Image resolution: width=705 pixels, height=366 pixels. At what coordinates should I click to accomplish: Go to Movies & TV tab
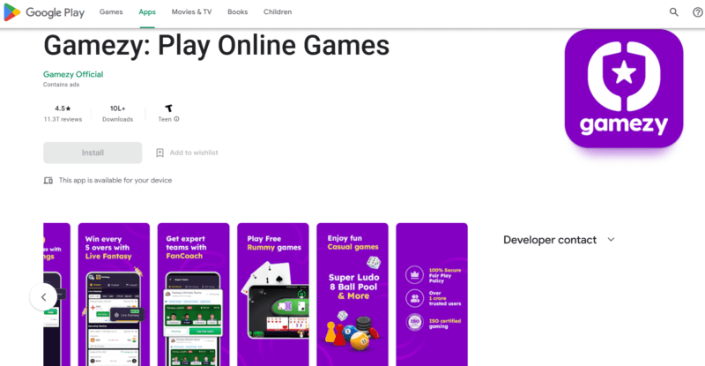(x=191, y=12)
